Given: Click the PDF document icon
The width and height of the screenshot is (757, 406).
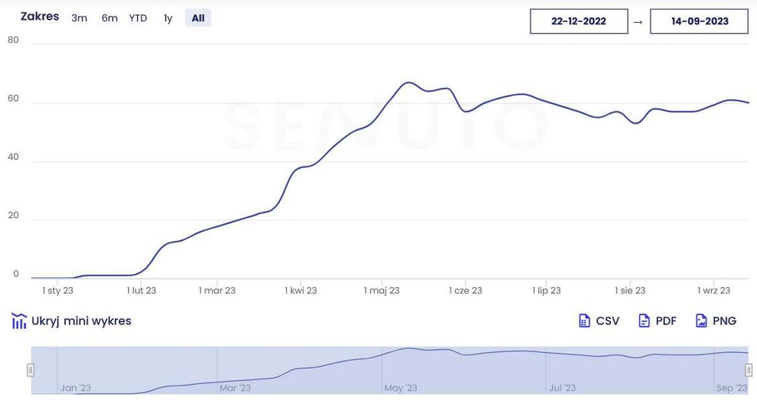Looking at the screenshot, I should coord(644,321).
